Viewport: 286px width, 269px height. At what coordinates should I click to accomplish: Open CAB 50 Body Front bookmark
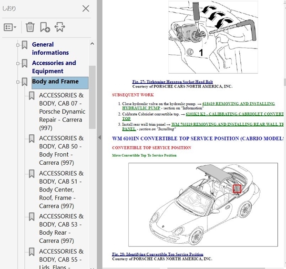61,150
